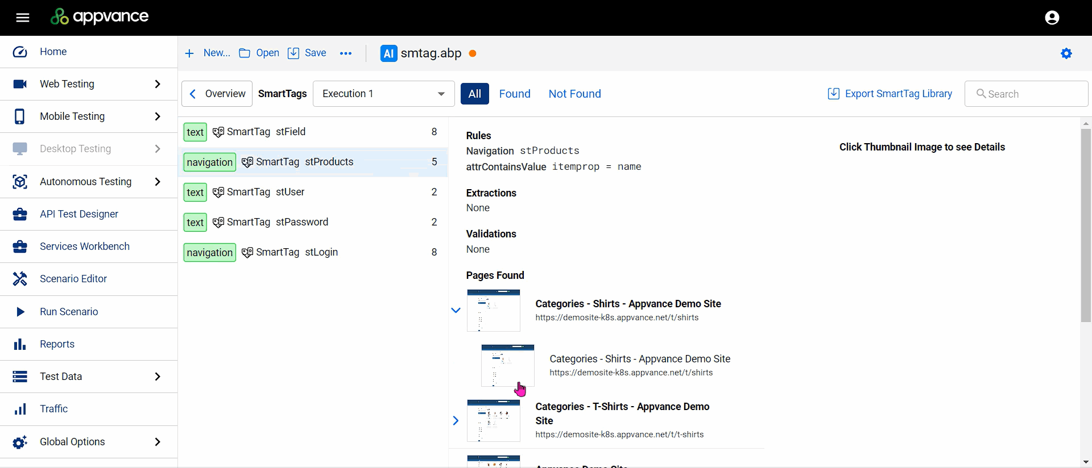Click the Home dashboard icon
This screenshot has width=1092, height=468.
20,52
